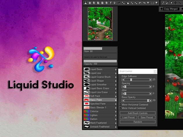Choose the Mask Feathered brush
The width and height of the screenshot is (183, 137).
click(x=100, y=123)
